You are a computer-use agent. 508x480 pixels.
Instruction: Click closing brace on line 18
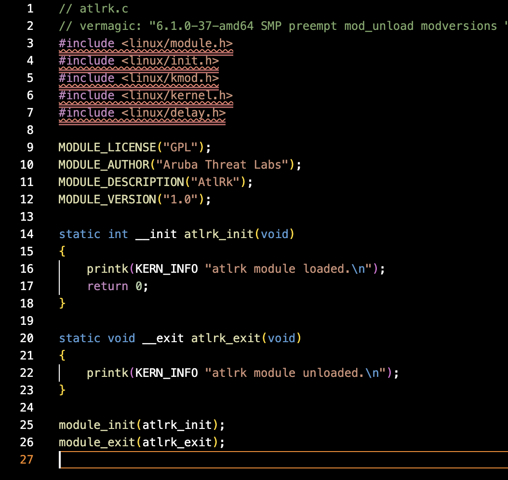click(62, 304)
